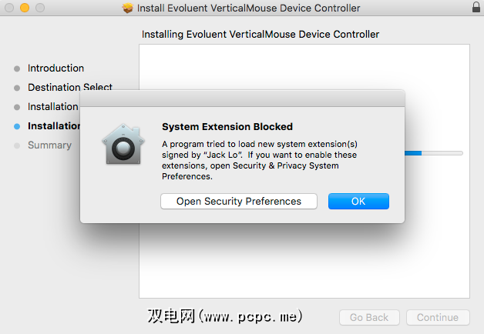Click the lock icon in title bar
484x334 pixels.
pos(475,8)
